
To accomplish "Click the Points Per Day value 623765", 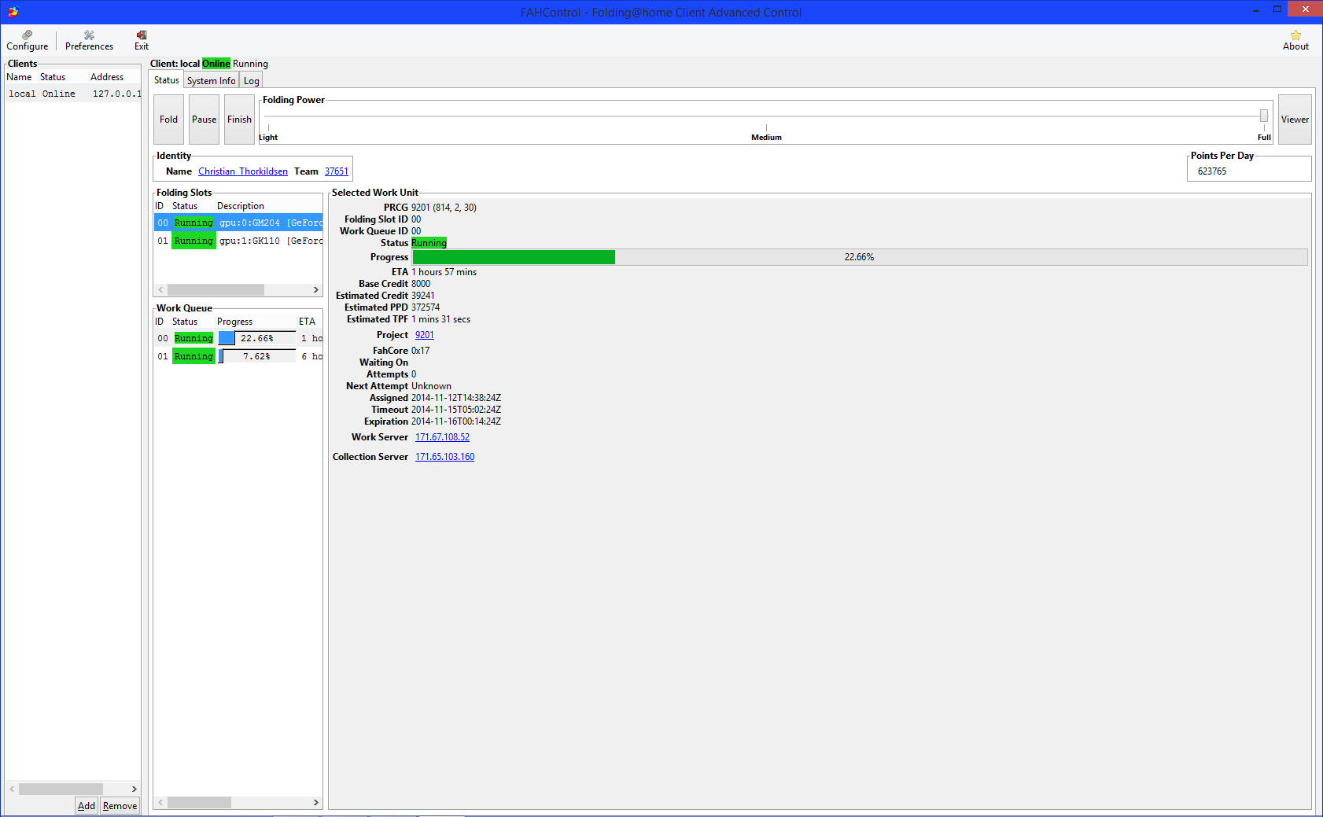I will coord(1212,171).
